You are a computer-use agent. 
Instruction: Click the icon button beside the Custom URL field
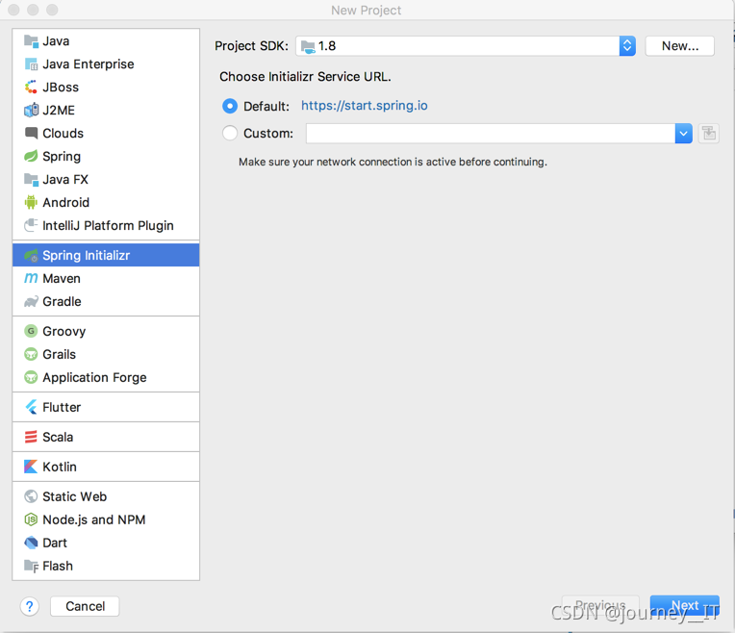709,134
